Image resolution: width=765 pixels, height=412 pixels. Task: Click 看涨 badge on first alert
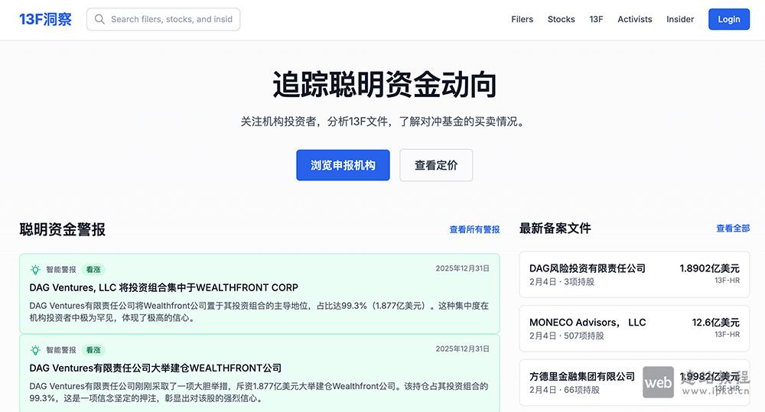[x=93, y=269]
